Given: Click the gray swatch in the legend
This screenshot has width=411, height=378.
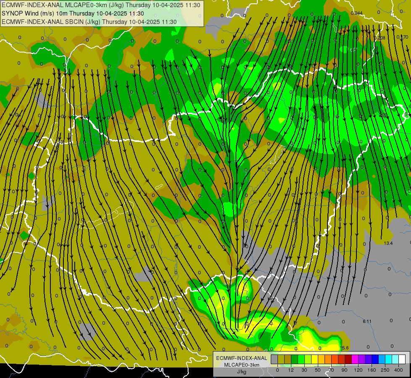Looking at the screenshot, I should coord(275,359).
